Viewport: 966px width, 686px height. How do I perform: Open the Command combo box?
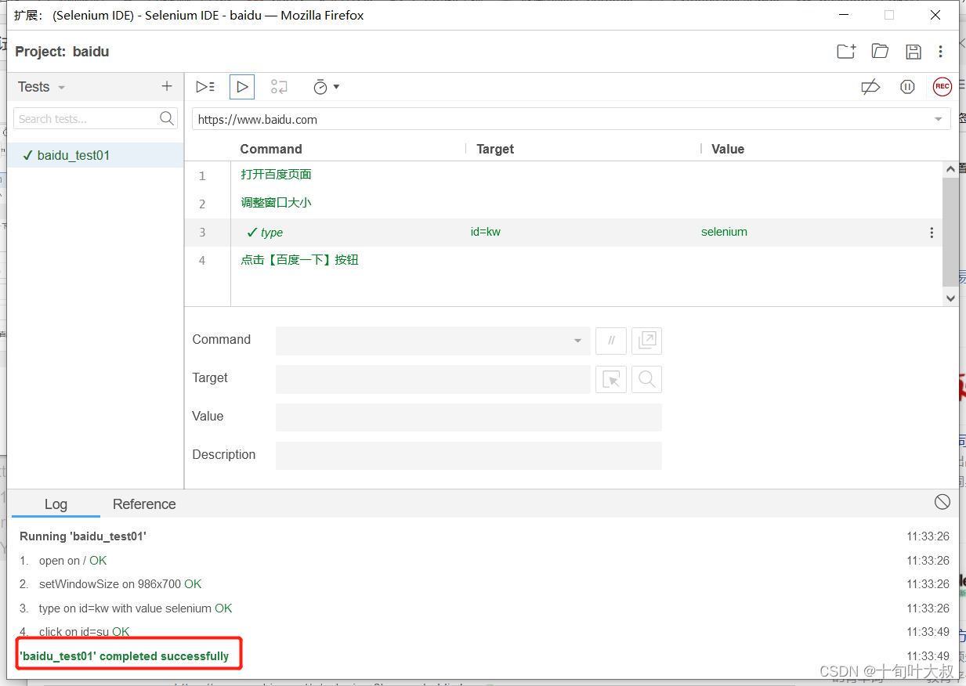coord(433,341)
